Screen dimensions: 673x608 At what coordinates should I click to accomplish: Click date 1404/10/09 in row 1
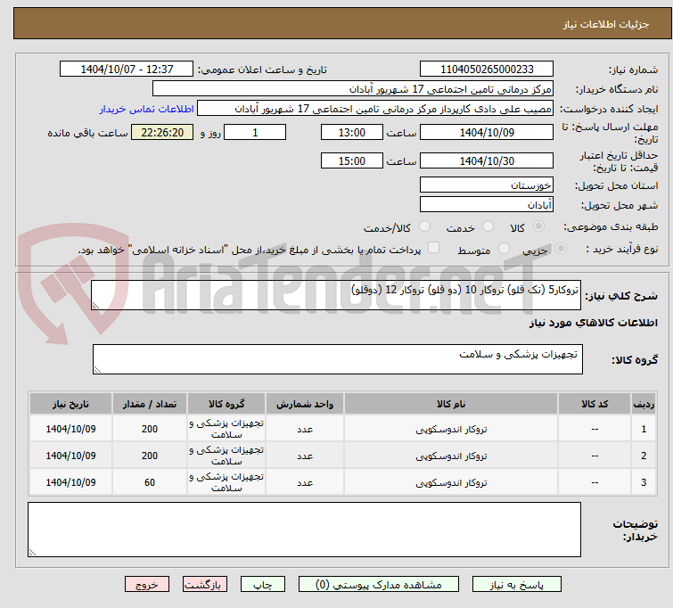click(70, 429)
